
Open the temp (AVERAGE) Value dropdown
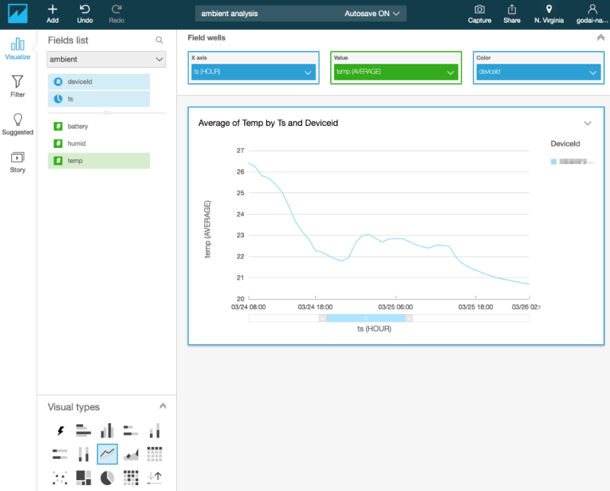396,72
